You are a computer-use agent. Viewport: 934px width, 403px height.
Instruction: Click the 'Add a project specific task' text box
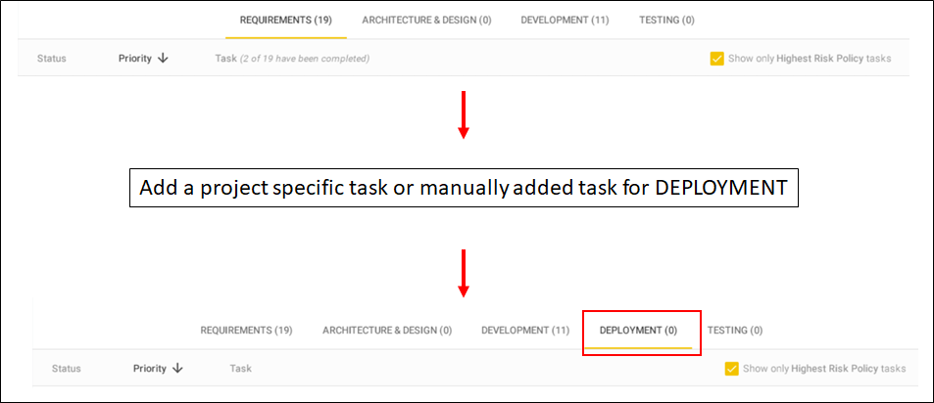(x=464, y=189)
